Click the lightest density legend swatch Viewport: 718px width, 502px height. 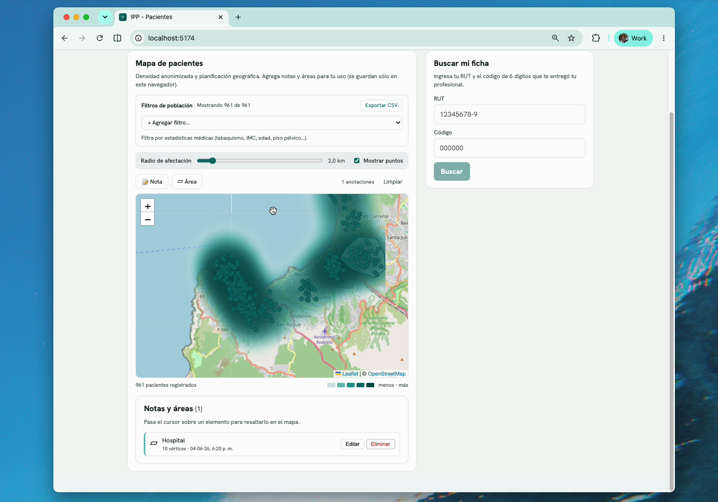(x=331, y=385)
